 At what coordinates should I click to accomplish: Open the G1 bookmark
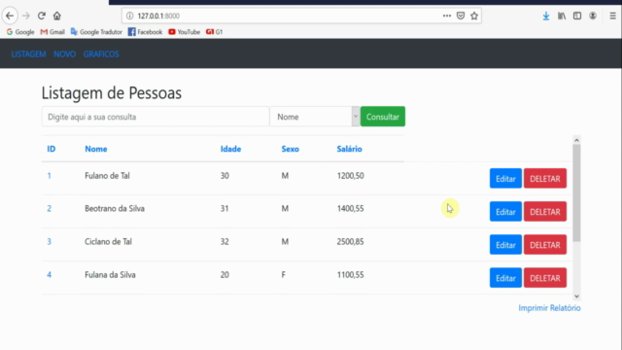click(214, 32)
